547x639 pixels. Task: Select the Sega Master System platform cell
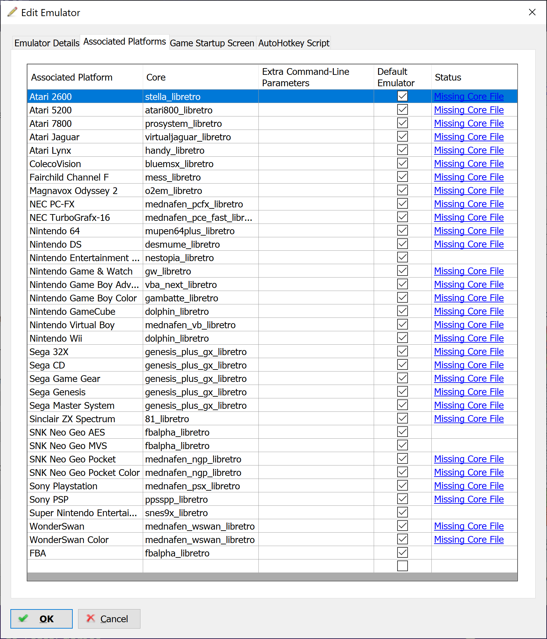[x=85, y=405]
